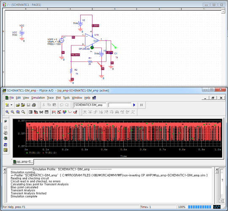Click the Evaluate Measurement icon
Screen dimensions: 228x211
click(x=59, y=112)
